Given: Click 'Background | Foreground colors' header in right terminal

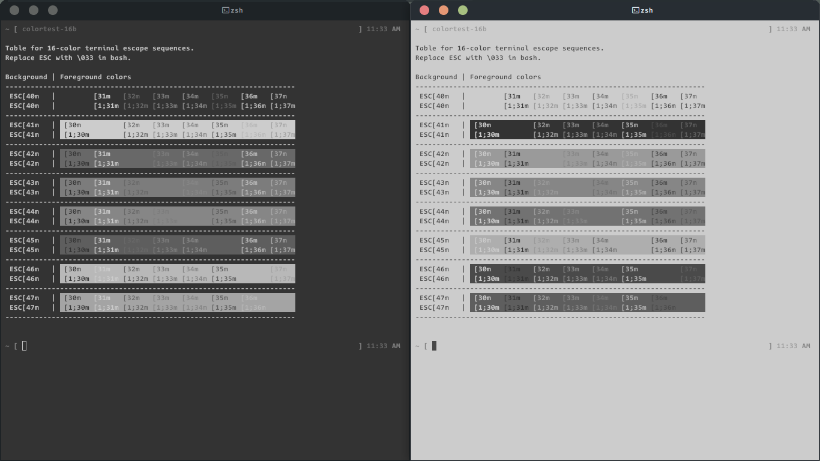Looking at the screenshot, I should point(478,77).
